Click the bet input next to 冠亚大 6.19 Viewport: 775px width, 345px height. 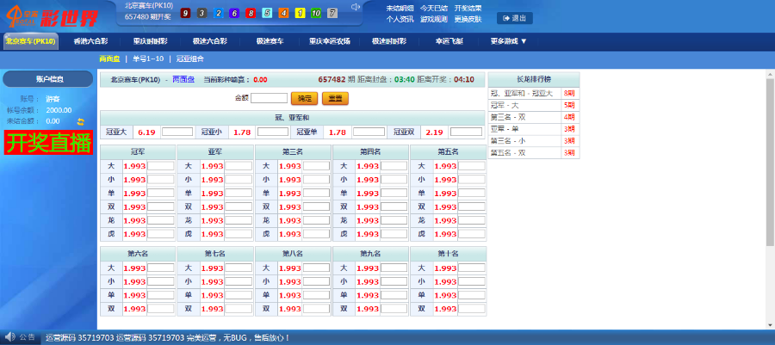coord(177,132)
